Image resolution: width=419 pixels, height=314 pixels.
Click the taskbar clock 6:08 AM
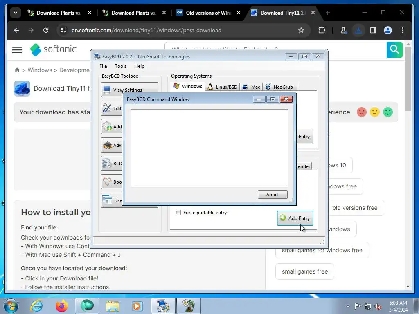(398, 306)
